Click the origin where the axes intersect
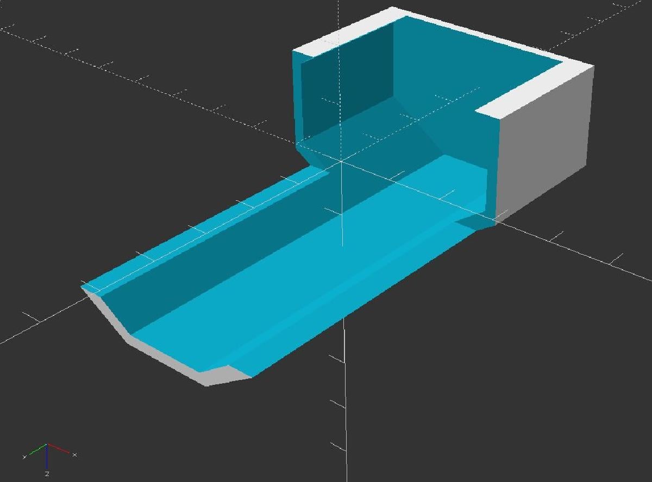 click(341, 161)
